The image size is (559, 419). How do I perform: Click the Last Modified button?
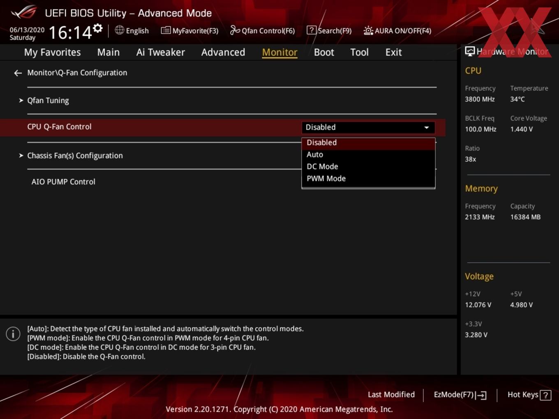[391, 394]
